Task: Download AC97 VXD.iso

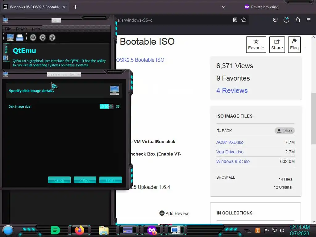Action: tap(230, 142)
